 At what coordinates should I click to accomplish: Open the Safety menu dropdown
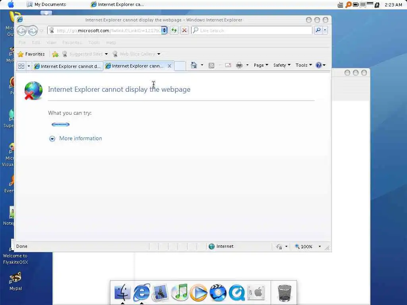coord(282,65)
